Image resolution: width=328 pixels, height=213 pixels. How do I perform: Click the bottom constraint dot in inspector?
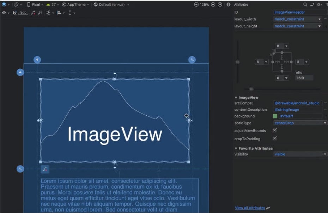[282, 71]
